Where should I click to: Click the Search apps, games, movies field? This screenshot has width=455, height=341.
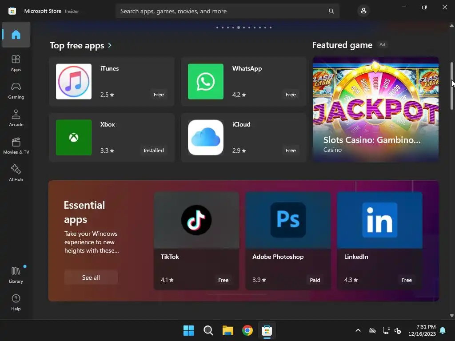pos(227,11)
